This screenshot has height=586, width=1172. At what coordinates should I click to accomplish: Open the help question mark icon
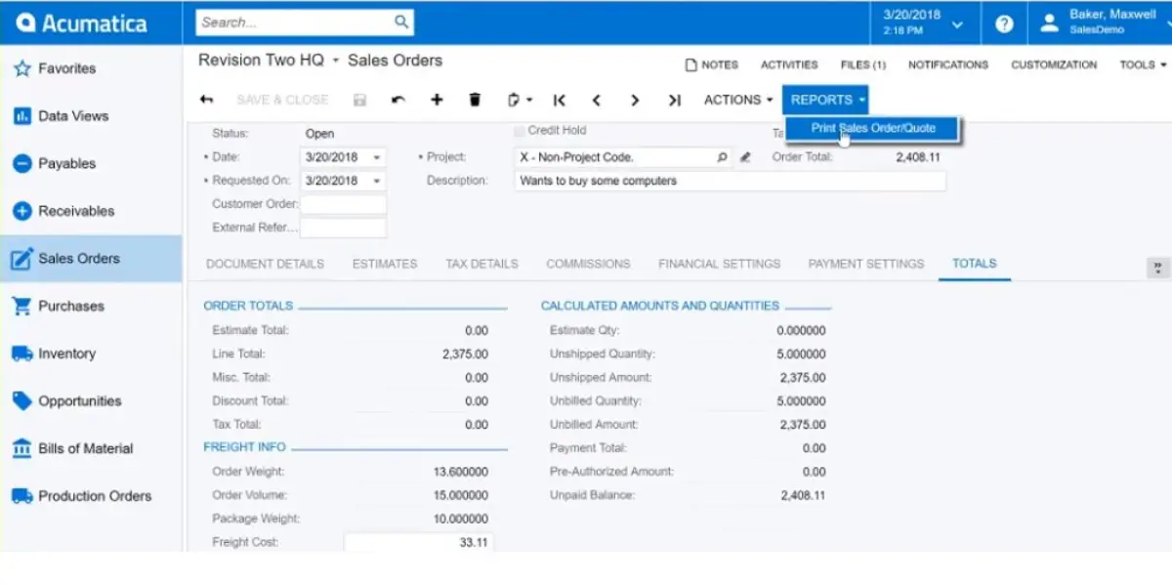pyautogui.click(x=1004, y=23)
